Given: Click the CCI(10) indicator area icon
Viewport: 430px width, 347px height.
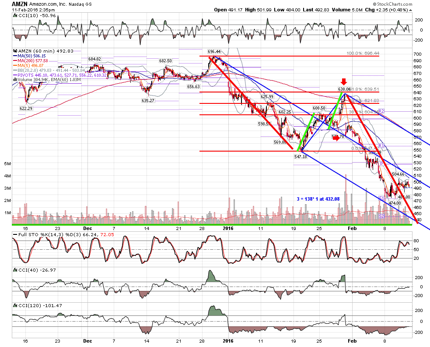Looking at the screenshot, I should tap(15, 16).
